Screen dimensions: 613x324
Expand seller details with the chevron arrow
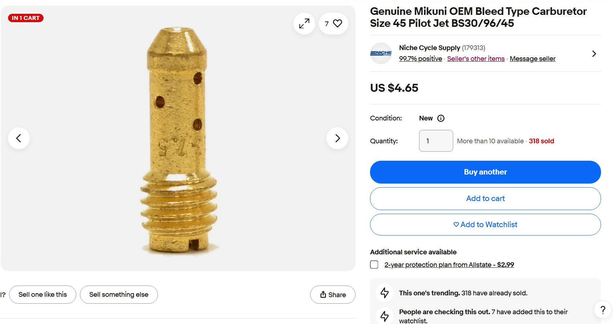tap(594, 54)
